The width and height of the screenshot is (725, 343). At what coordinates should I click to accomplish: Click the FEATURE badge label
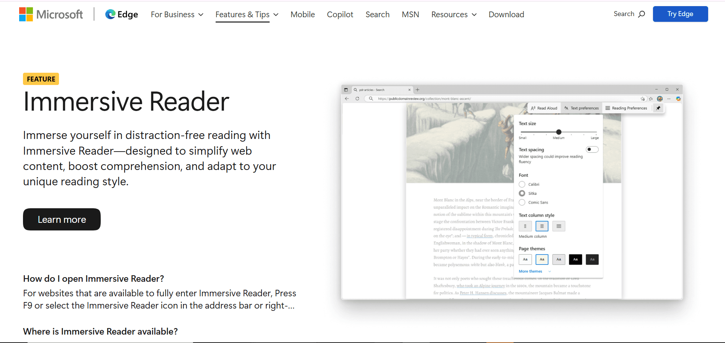point(41,79)
